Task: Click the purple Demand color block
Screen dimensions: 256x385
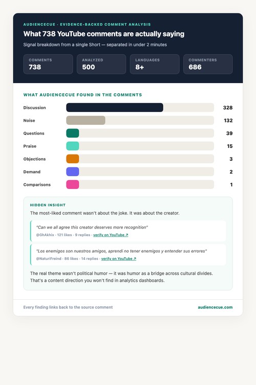Action: pos(73,171)
